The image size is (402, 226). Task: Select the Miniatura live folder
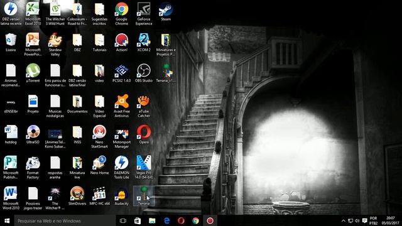click(77, 168)
